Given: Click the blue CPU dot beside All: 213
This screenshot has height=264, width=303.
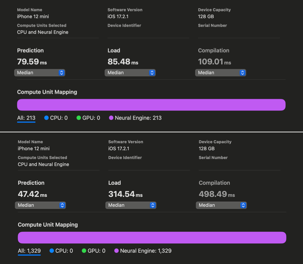Looking at the screenshot, I should [x=46, y=118].
